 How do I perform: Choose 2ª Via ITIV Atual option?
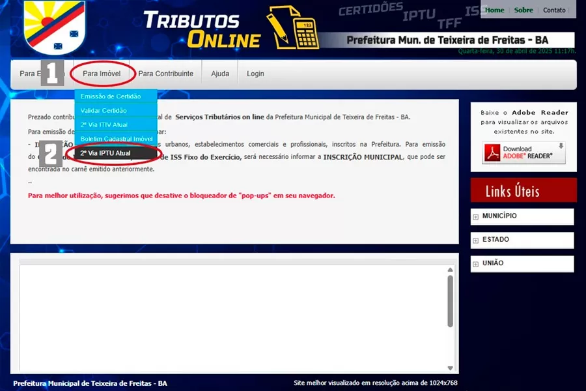116,124
